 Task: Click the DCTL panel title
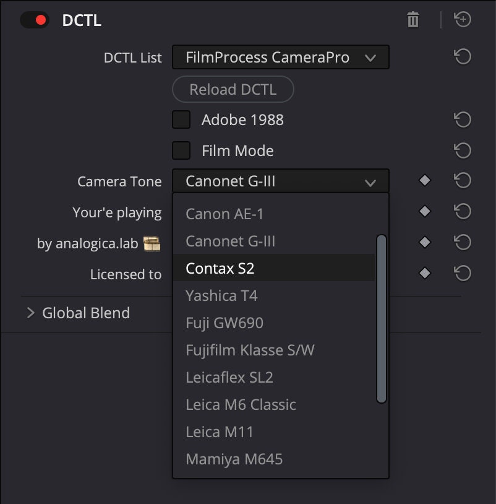[82, 20]
